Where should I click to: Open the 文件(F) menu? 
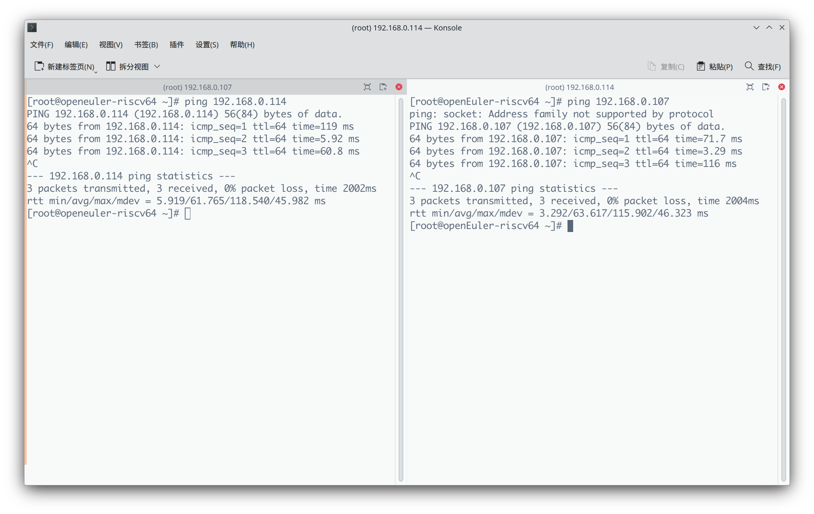[42, 45]
